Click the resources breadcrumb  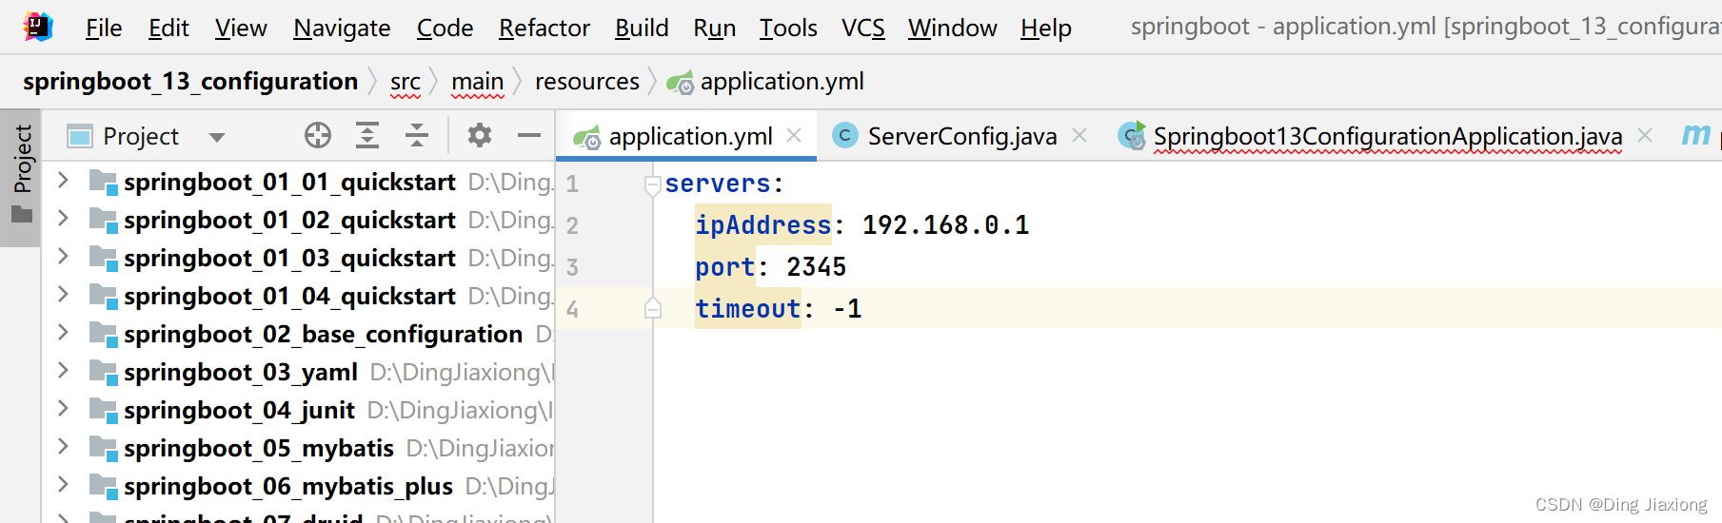pyautogui.click(x=586, y=83)
